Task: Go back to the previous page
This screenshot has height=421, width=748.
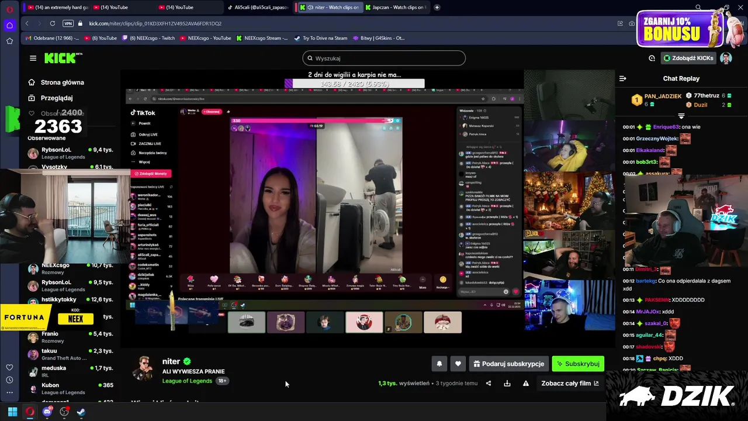Action: [x=27, y=23]
